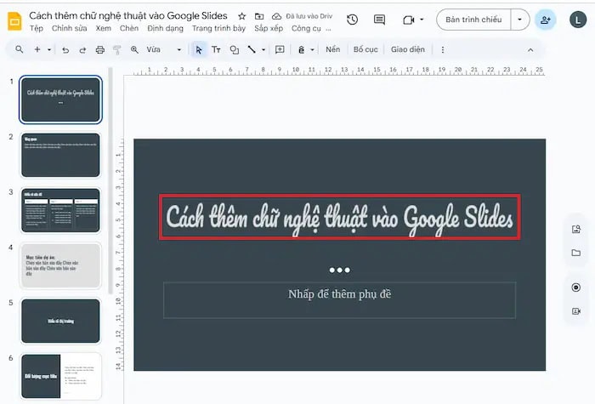Click the Giao diện theme button
The image size is (595, 404).
tap(407, 49)
